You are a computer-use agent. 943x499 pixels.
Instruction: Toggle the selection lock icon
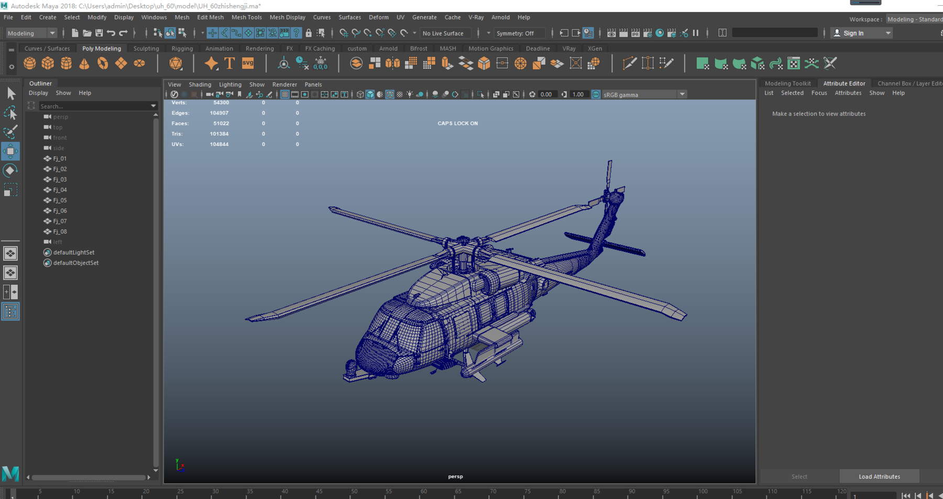click(309, 33)
